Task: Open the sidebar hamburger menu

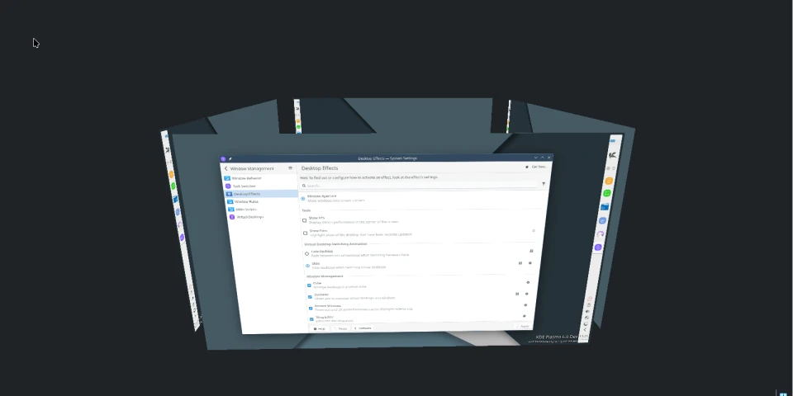Action: (290, 168)
